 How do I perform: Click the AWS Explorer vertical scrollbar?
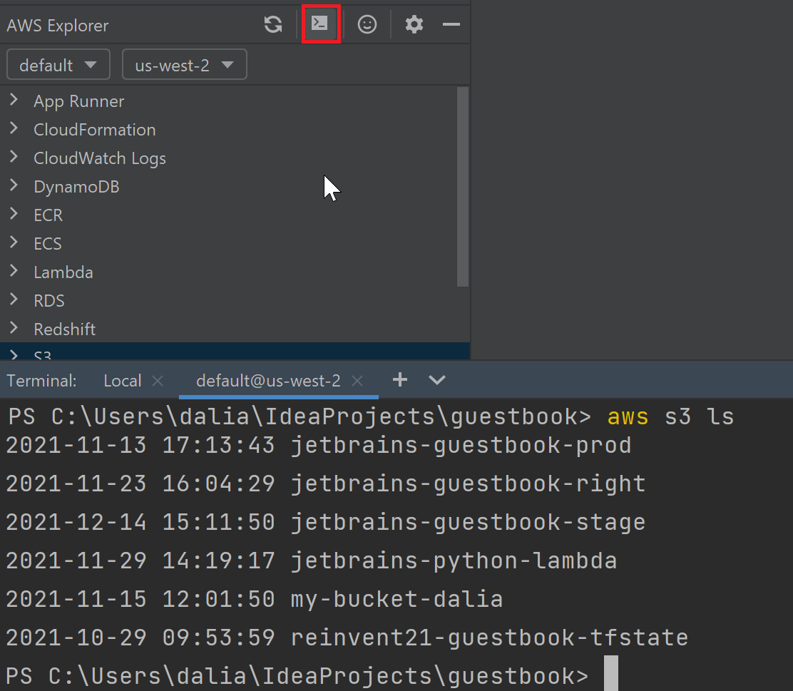click(463, 187)
